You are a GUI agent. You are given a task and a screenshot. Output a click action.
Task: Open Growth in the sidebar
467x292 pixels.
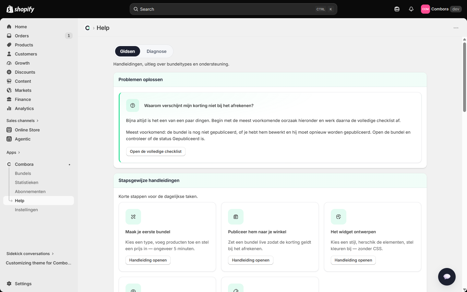pos(39,63)
